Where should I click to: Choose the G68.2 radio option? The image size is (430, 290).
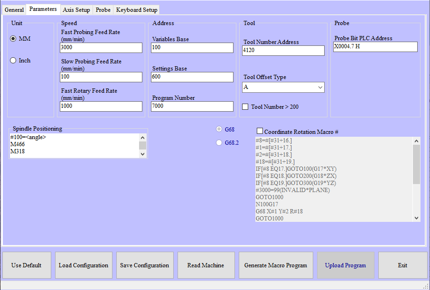[x=219, y=142]
